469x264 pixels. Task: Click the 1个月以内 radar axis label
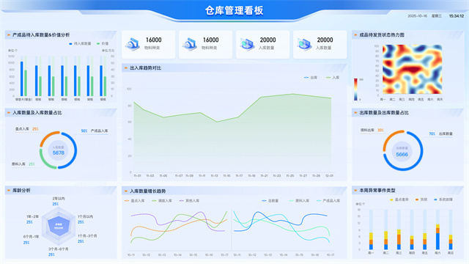(x=85, y=216)
